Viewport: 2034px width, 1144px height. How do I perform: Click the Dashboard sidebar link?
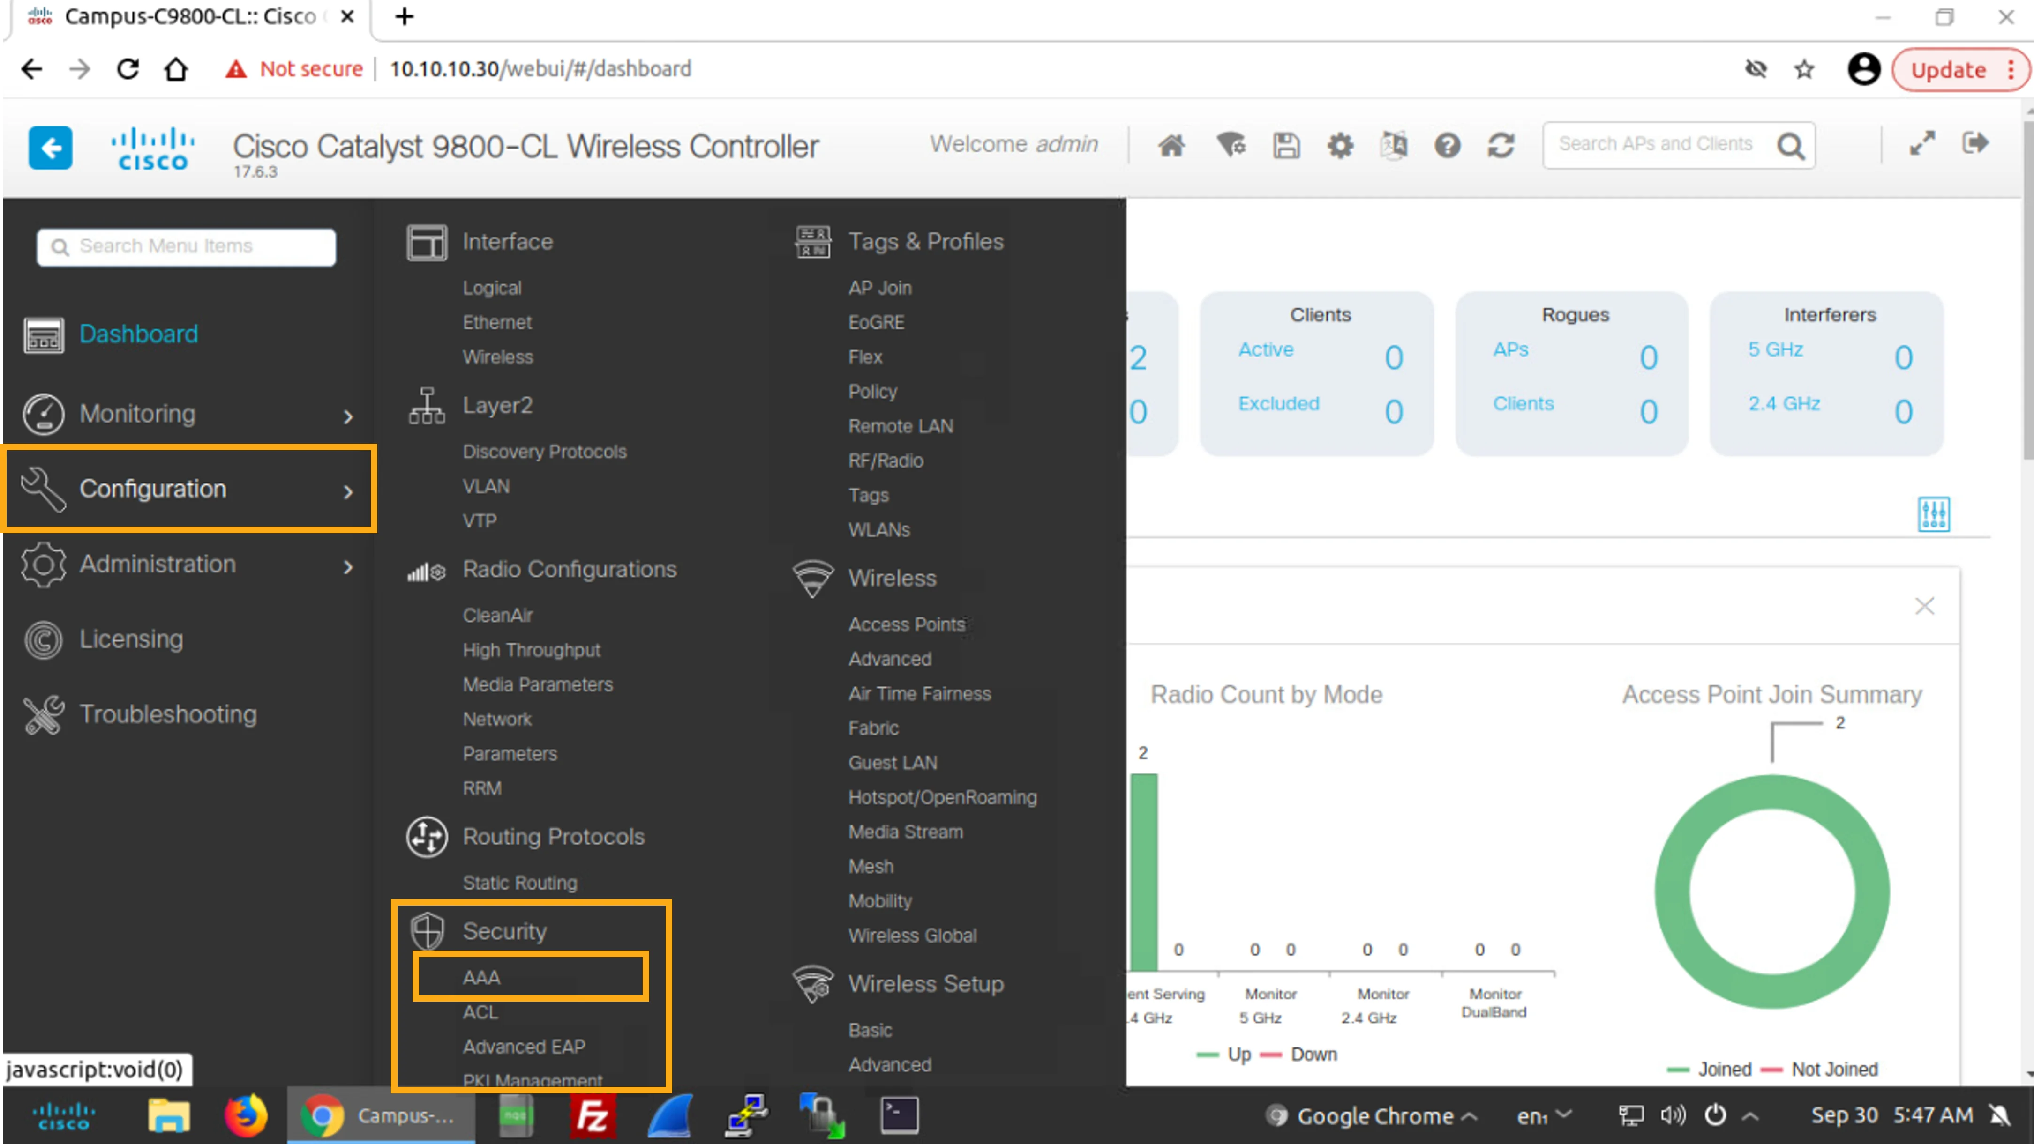click(x=138, y=334)
